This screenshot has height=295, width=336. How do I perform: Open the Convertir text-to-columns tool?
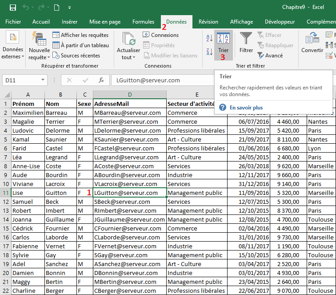(312, 43)
